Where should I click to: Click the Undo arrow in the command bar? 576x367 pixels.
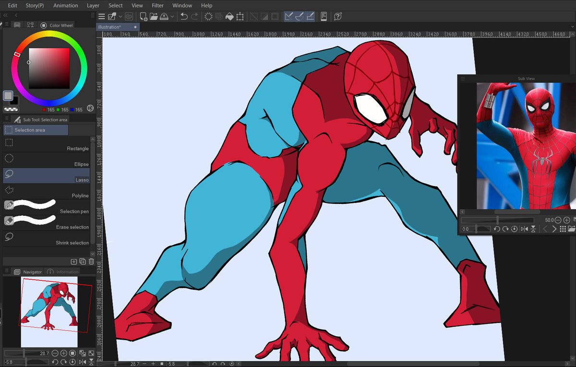coord(184,17)
